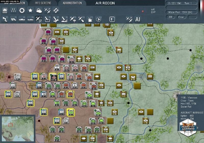Image resolution: width=204 pixels, height=143 pixels.
Task: Select the Soviet 8-16 infantry counter
Action: click(x=75, y=50)
